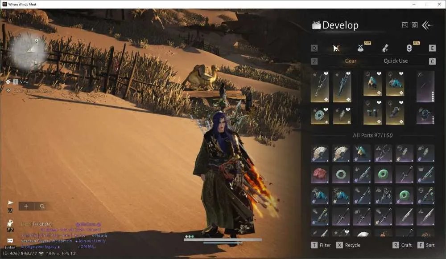The height and width of the screenshot is (259, 446).
Task: Close Develop panel with the back arrow
Action: (428, 25)
